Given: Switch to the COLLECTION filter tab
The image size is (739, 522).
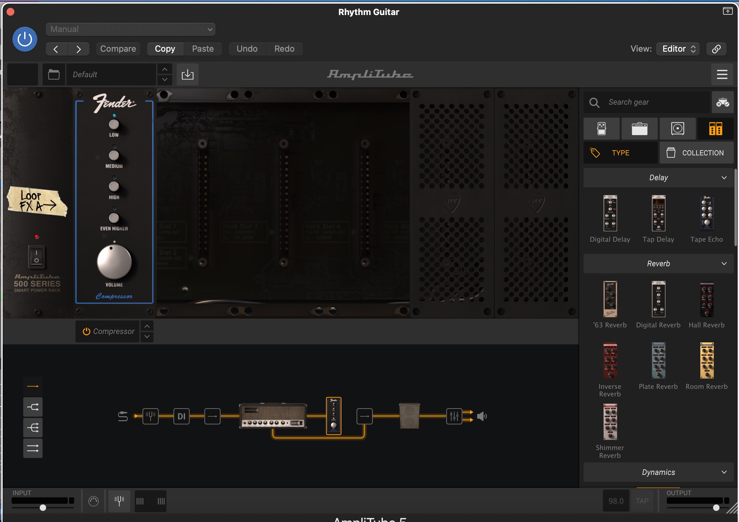Looking at the screenshot, I should (697, 153).
